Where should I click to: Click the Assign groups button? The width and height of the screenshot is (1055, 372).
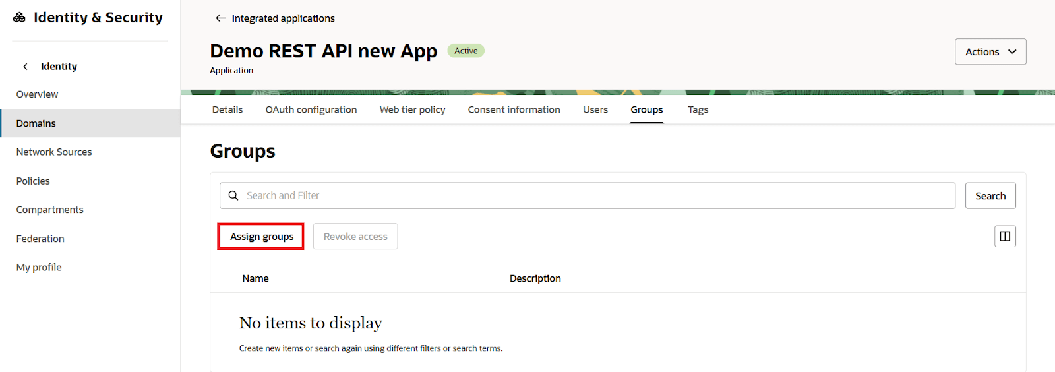click(261, 236)
